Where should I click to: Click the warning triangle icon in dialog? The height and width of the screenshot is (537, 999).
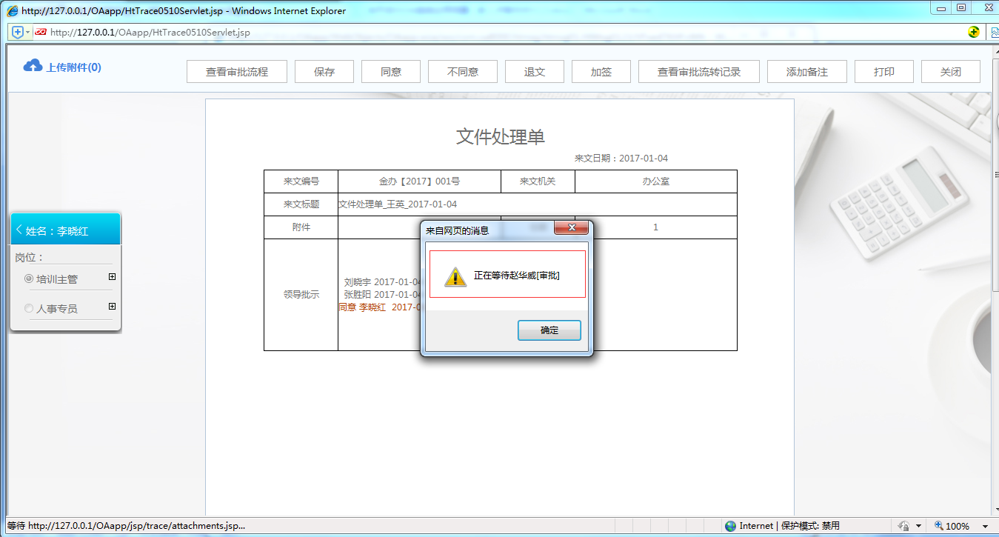[455, 277]
